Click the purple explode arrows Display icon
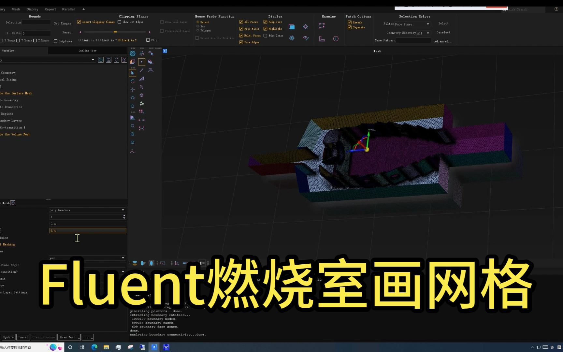 tap(306, 27)
